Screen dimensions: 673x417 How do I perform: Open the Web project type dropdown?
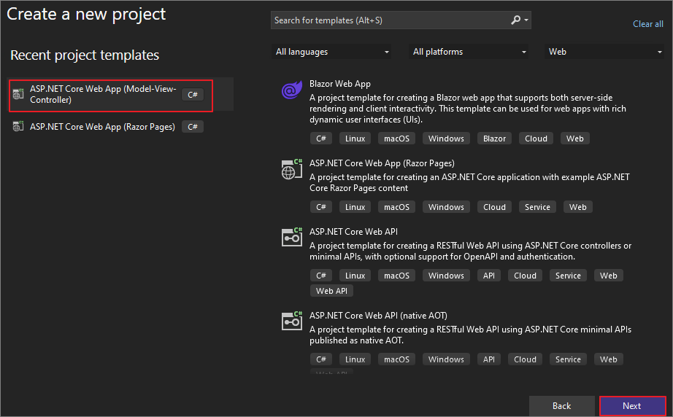604,52
